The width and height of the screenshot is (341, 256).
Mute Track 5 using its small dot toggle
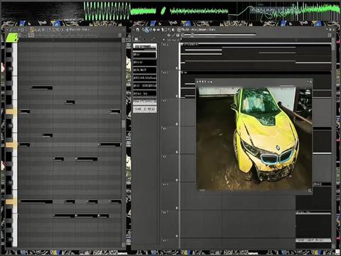[x=177, y=180]
